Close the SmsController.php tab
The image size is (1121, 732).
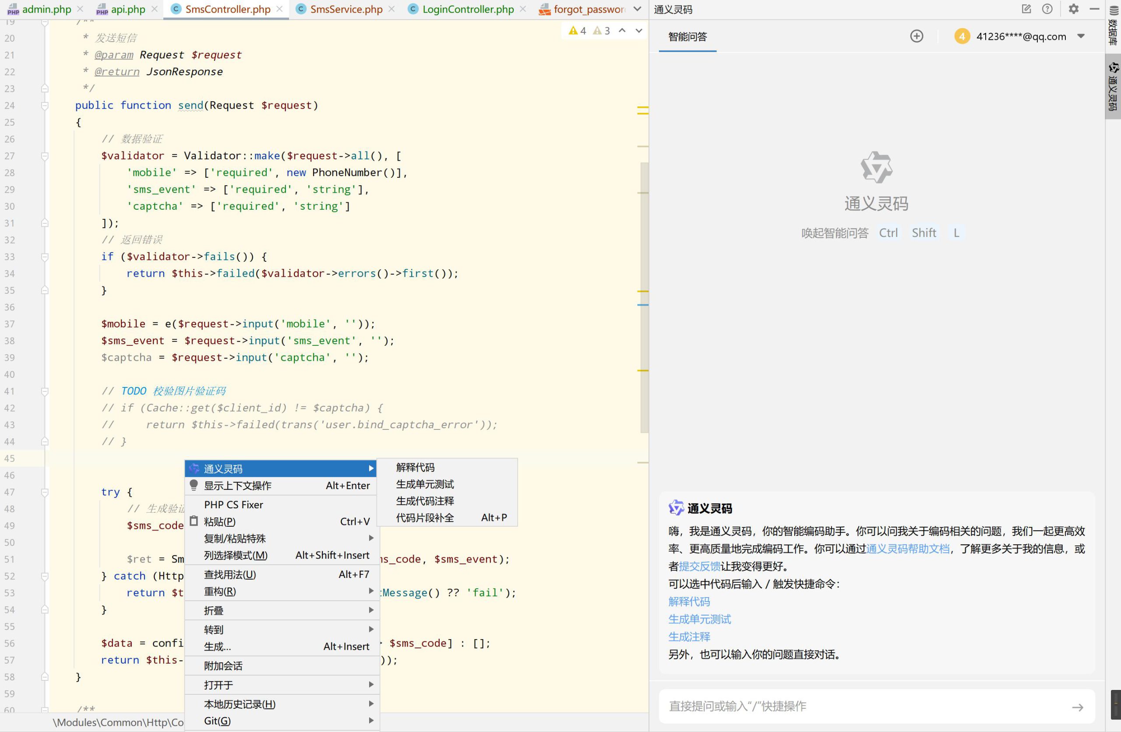[280, 9]
